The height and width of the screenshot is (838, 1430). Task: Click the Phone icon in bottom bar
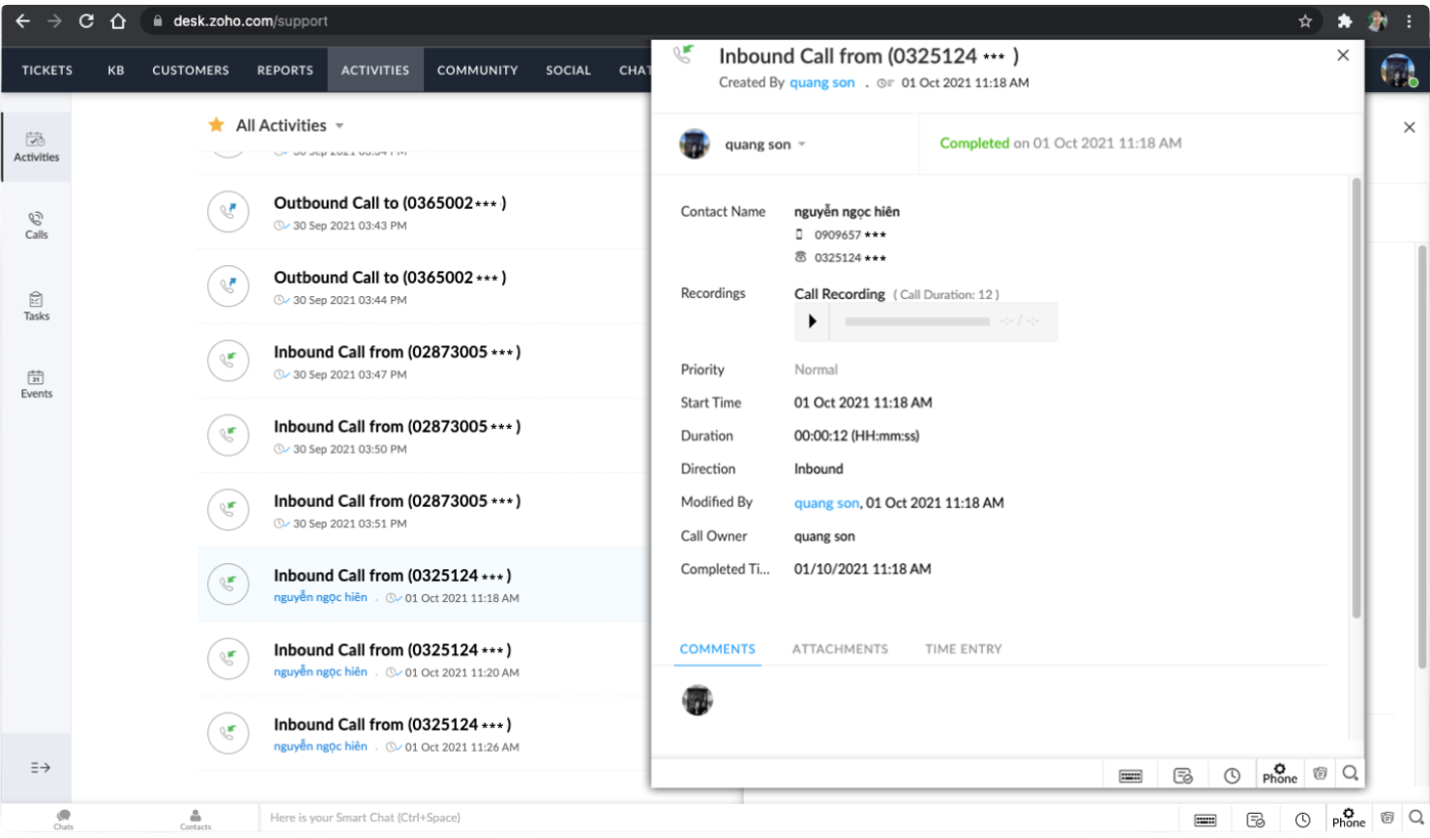tap(1348, 819)
